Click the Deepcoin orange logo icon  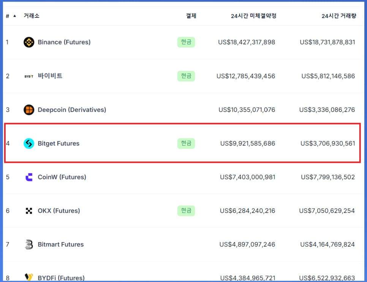click(29, 110)
